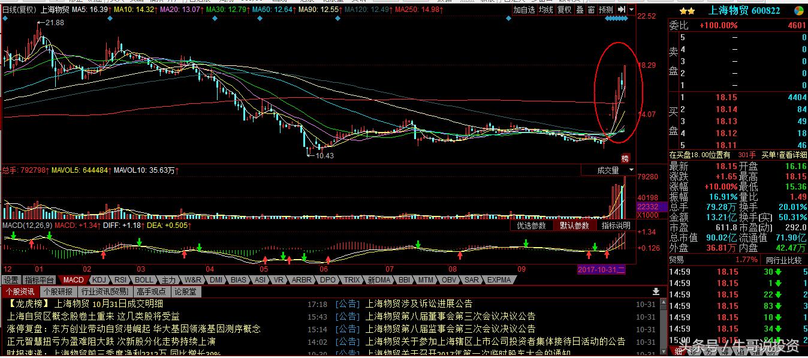
Task: Open the 预测 forecast tool on the toolbar
Action: click(606, 10)
